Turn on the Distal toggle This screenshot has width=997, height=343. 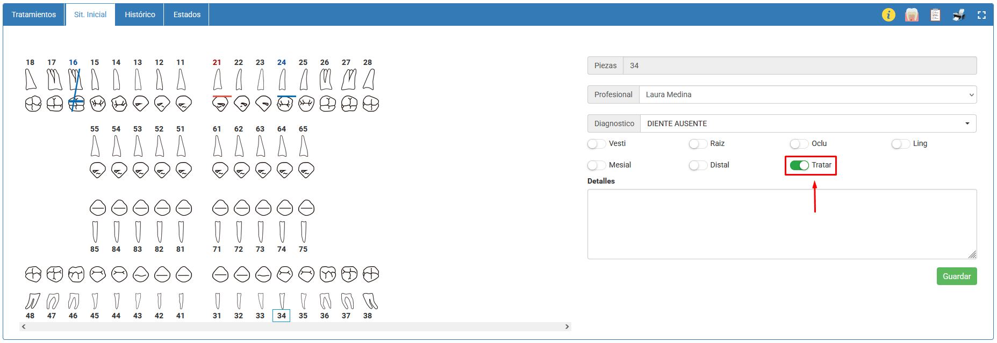698,165
